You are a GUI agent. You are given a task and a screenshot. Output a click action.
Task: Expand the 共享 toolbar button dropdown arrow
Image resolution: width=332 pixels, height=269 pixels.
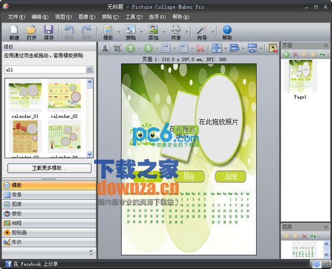tap(187, 32)
